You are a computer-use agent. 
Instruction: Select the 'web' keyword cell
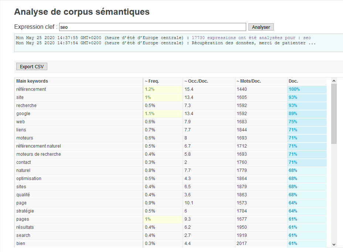click(78, 122)
